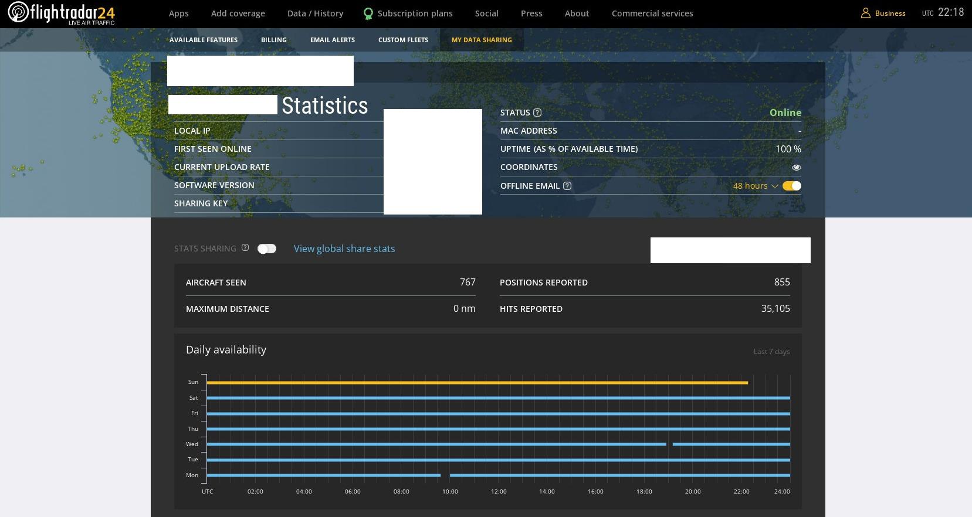Click the SOFTWARE VERSION label
This screenshot has height=517, width=972.
[x=214, y=185]
